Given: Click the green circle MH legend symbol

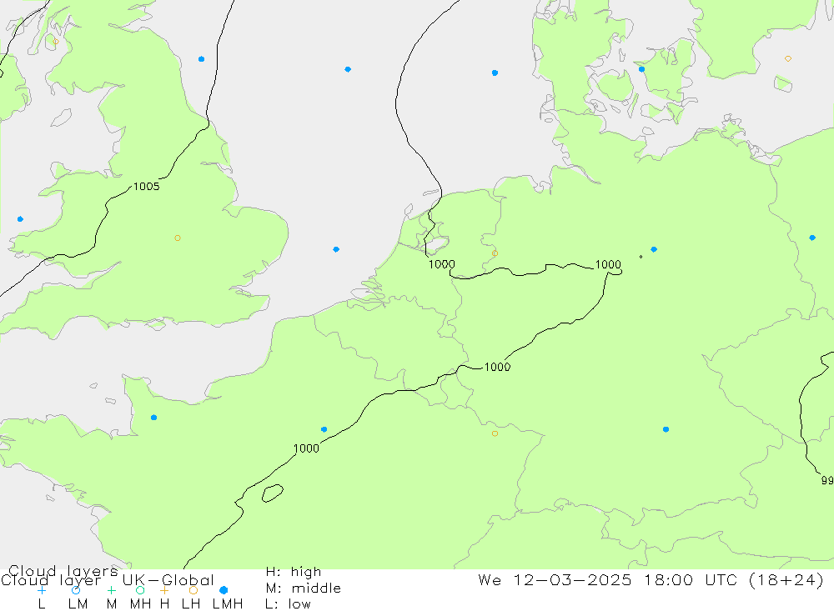Looking at the screenshot, I should click(140, 590).
